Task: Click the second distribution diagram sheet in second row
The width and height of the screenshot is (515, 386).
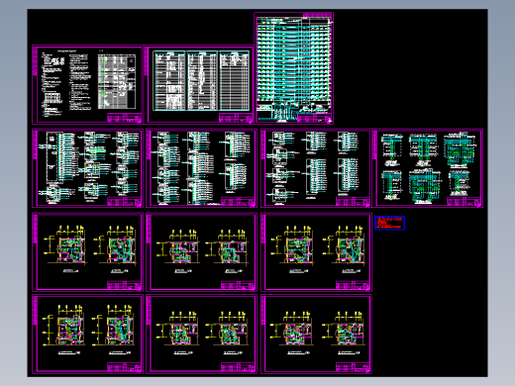Action: tap(201, 168)
